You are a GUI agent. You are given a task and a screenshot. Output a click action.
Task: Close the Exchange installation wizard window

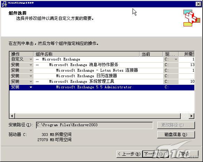pos(198,4)
